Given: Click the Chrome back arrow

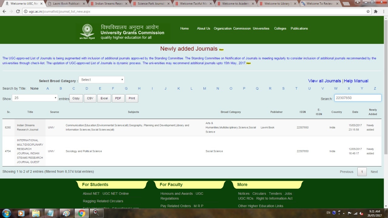Looking at the screenshot, I should tap(4, 12).
